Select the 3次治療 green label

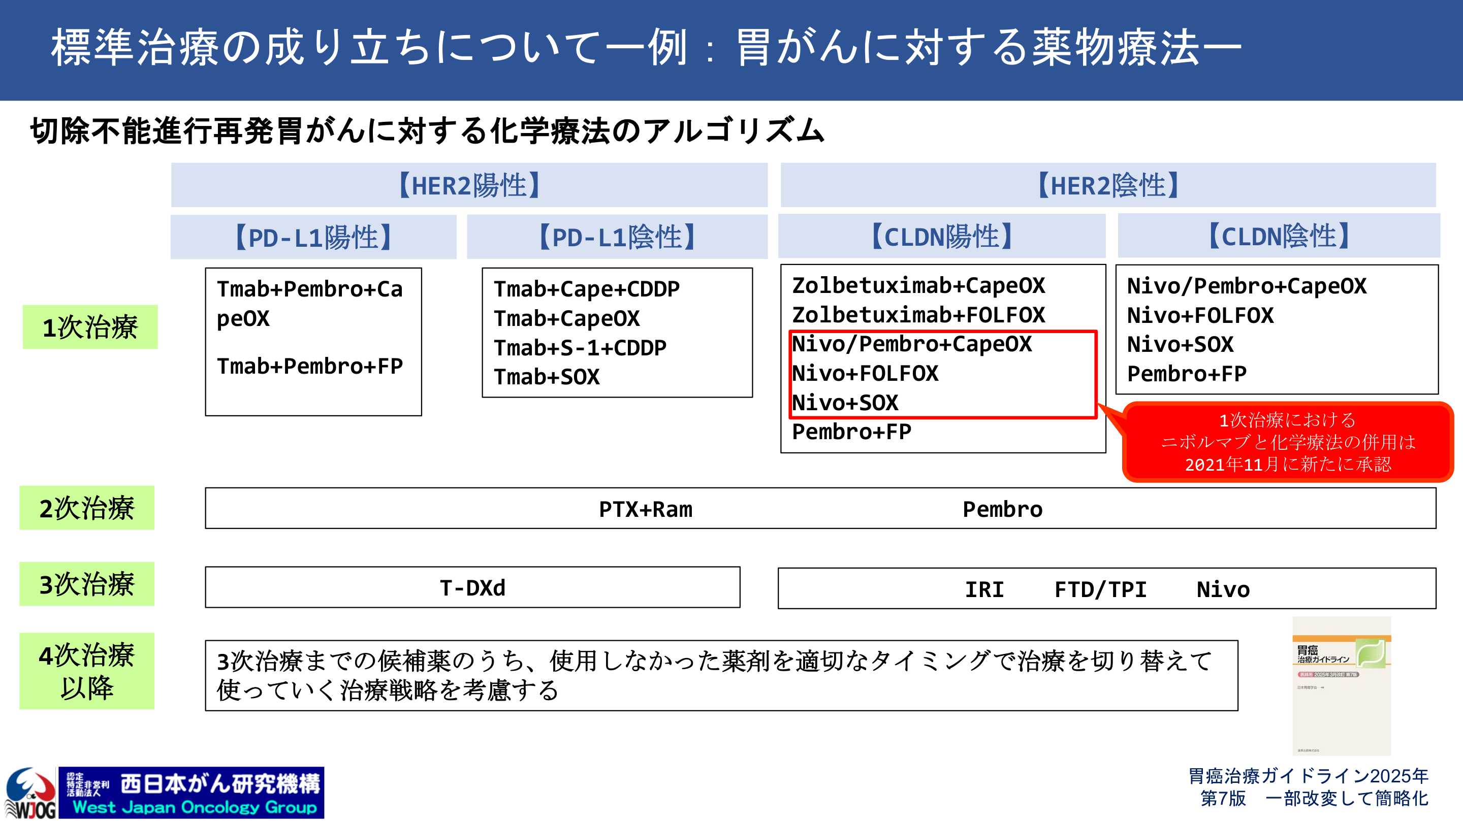click(x=87, y=583)
